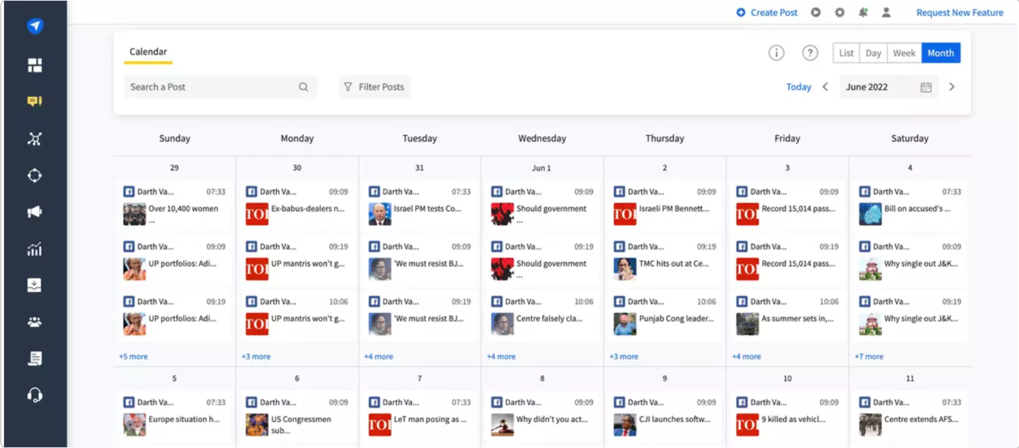The image size is (1019, 448).
Task: Jump to Today
Action: (x=799, y=87)
